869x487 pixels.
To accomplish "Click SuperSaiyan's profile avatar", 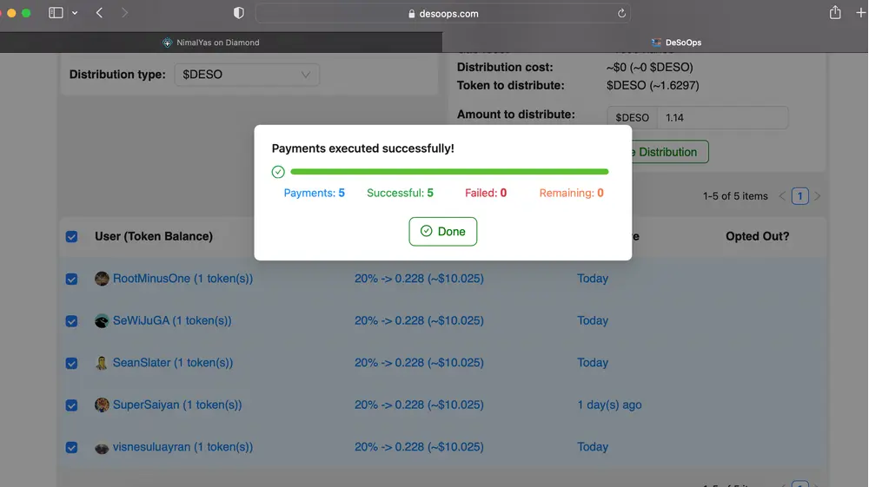I will point(102,405).
